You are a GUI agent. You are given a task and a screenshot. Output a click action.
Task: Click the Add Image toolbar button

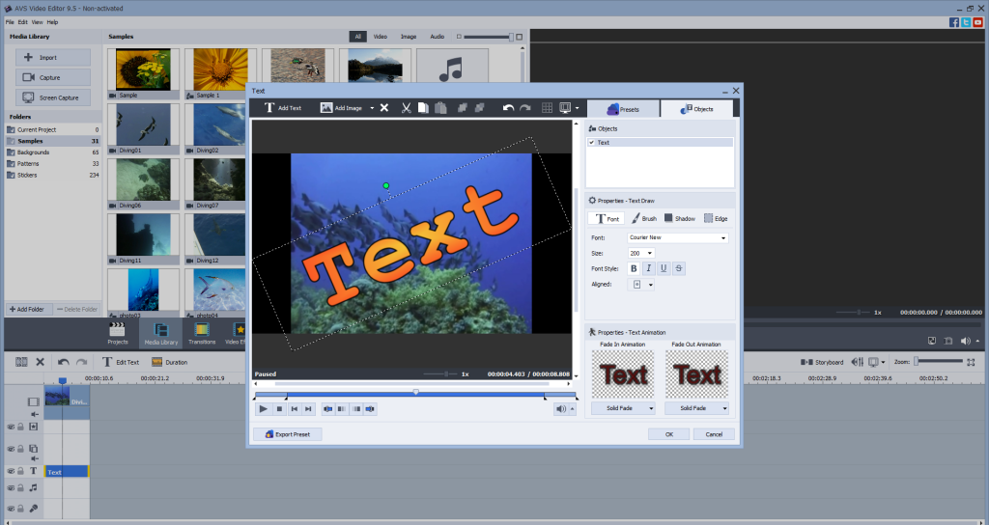click(x=342, y=108)
